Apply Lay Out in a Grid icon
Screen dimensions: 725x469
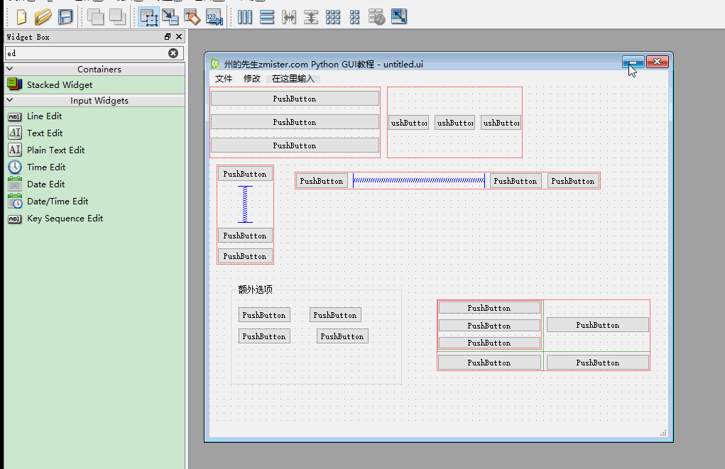click(333, 17)
